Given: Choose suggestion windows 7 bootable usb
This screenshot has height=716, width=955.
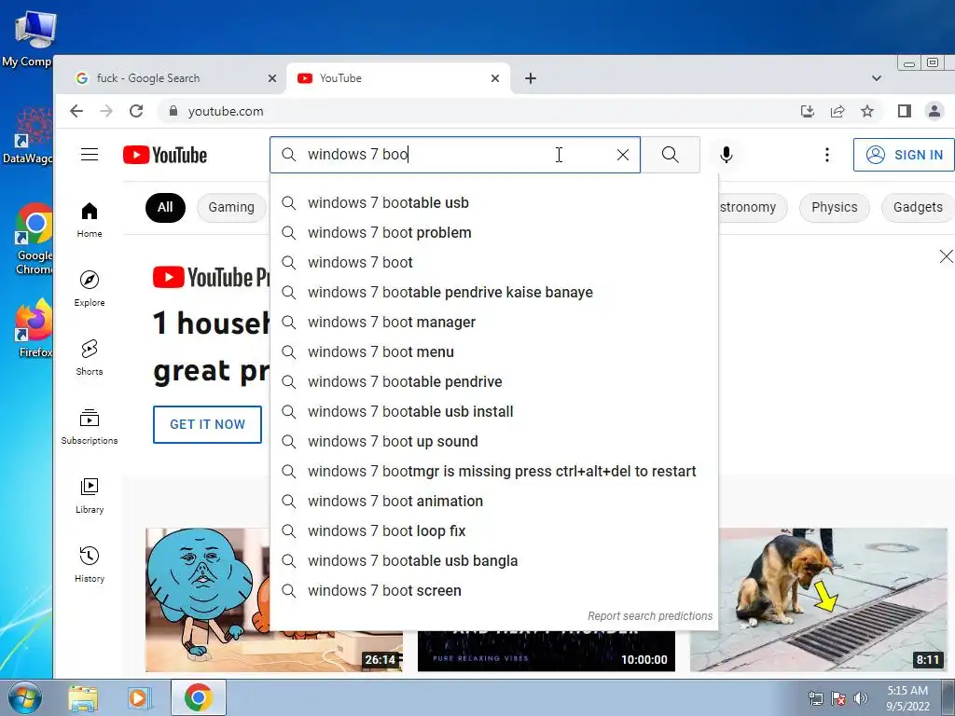Looking at the screenshot, I should coord(494,202).
